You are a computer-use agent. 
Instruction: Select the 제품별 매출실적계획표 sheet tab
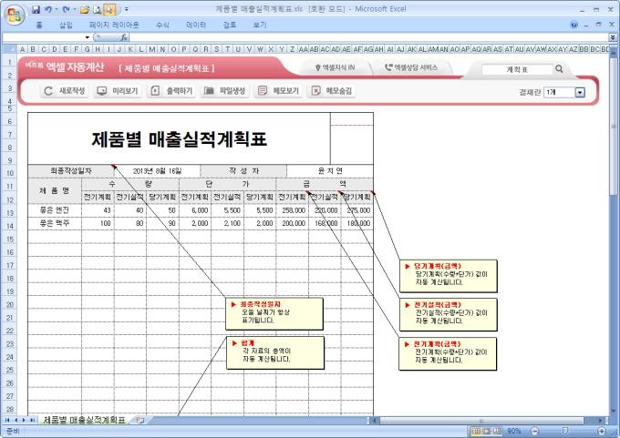(x=84, y=420)
